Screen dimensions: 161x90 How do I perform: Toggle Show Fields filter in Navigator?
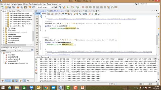click(6, 81)
